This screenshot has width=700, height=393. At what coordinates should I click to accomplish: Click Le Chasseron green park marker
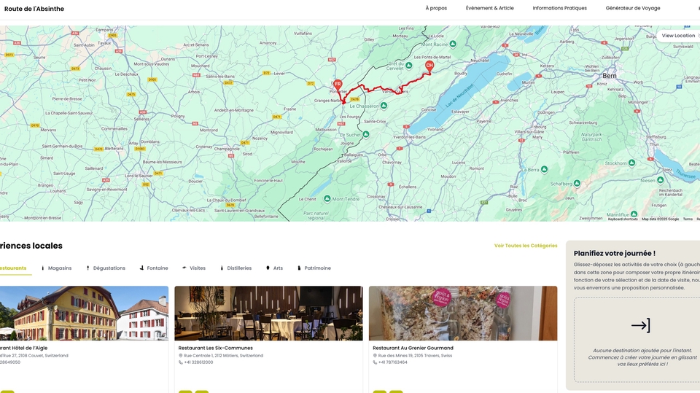[384, 106]
